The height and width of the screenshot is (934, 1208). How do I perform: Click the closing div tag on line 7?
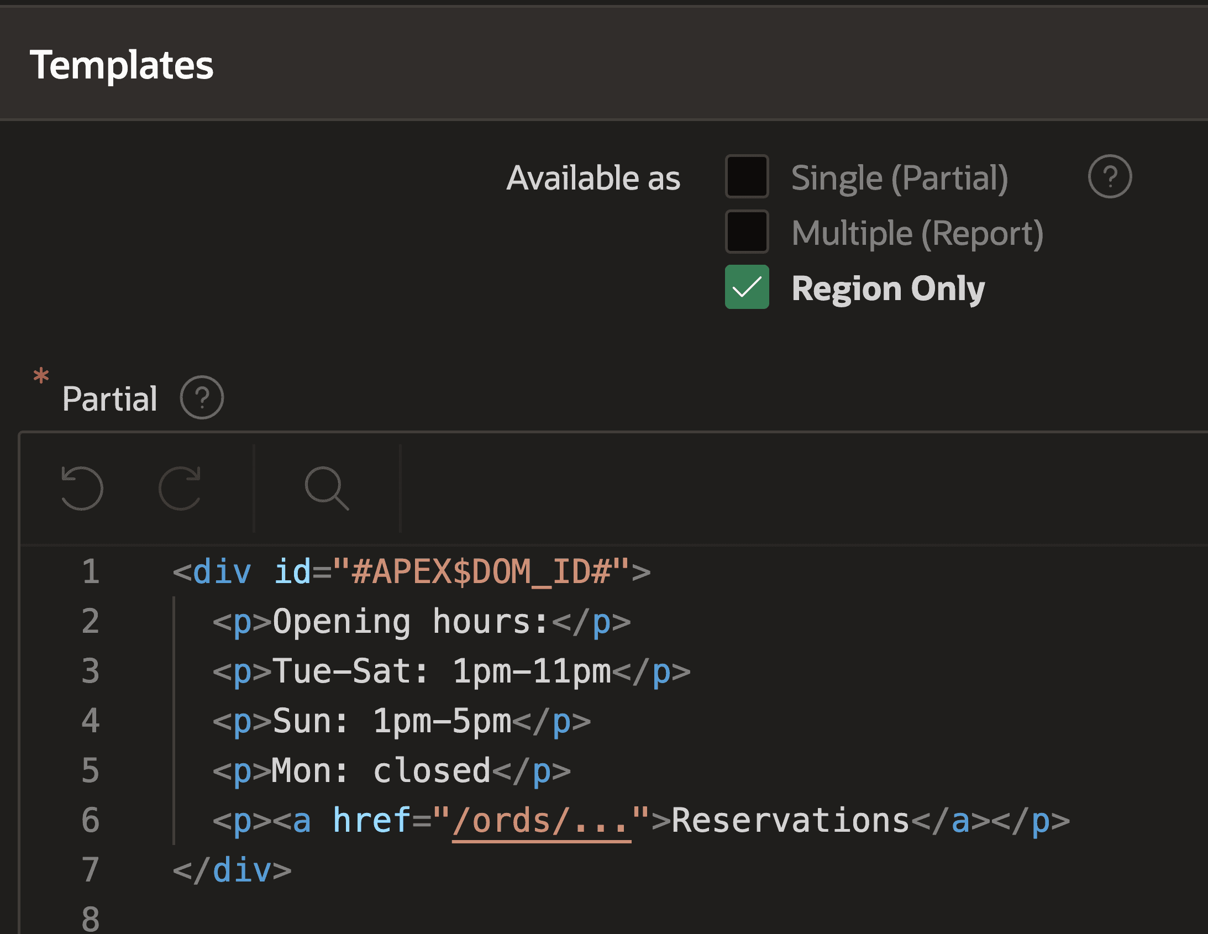click(x=232, y=870)
